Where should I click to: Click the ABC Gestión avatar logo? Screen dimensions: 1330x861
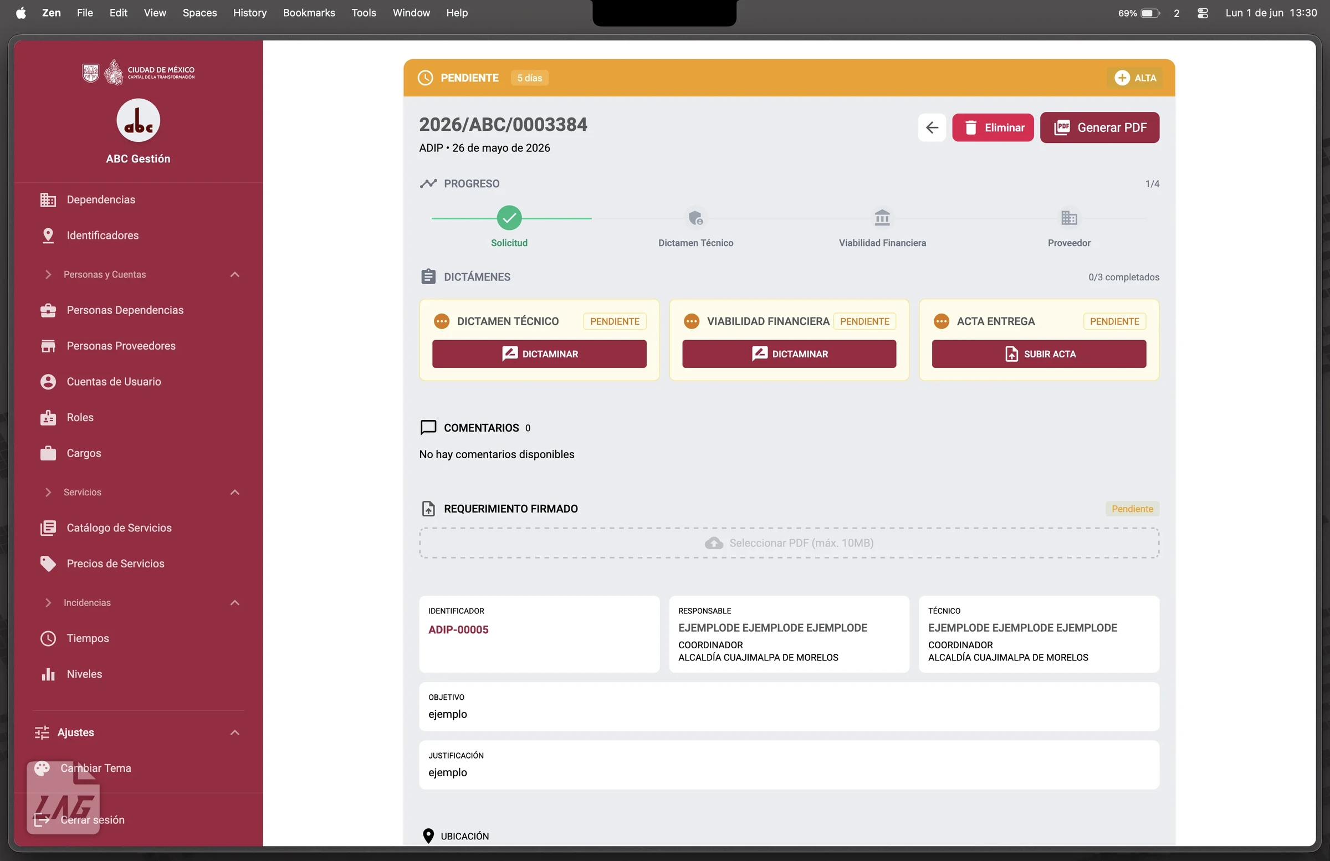[138, 121]
